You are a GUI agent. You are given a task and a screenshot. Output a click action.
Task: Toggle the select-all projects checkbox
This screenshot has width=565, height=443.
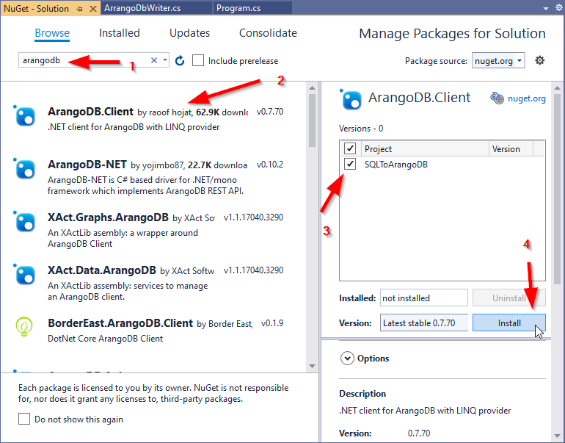point(350,148)
